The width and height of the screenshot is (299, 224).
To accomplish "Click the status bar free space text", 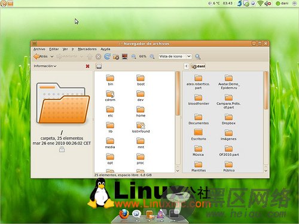I will (x=123, y=175).
